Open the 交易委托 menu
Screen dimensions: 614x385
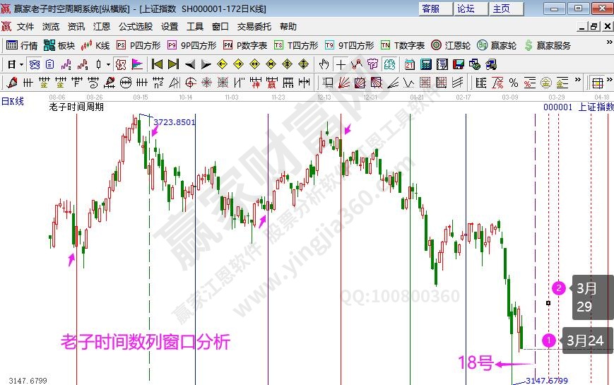coord(254,27)
